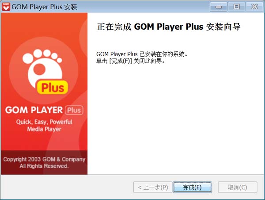Maximize the installer window

pyautogui.click(x=236, y=7)
